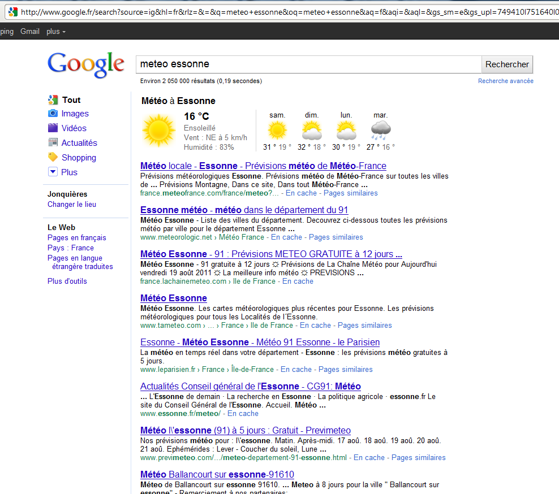Open Météo Ballancourt sur essonne-91610 result
This screenshot has width=559, height=494.
217,474
